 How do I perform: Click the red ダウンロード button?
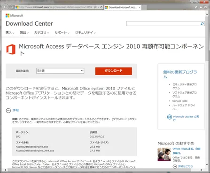pyautogui.click(x=114, y=71)
